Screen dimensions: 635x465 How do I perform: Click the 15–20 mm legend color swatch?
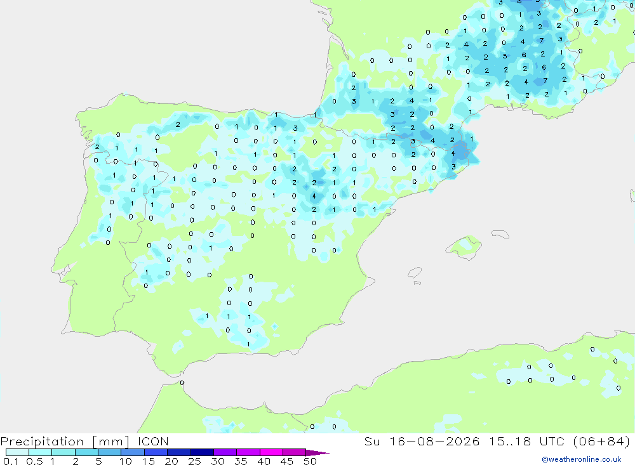coord(156,452)
